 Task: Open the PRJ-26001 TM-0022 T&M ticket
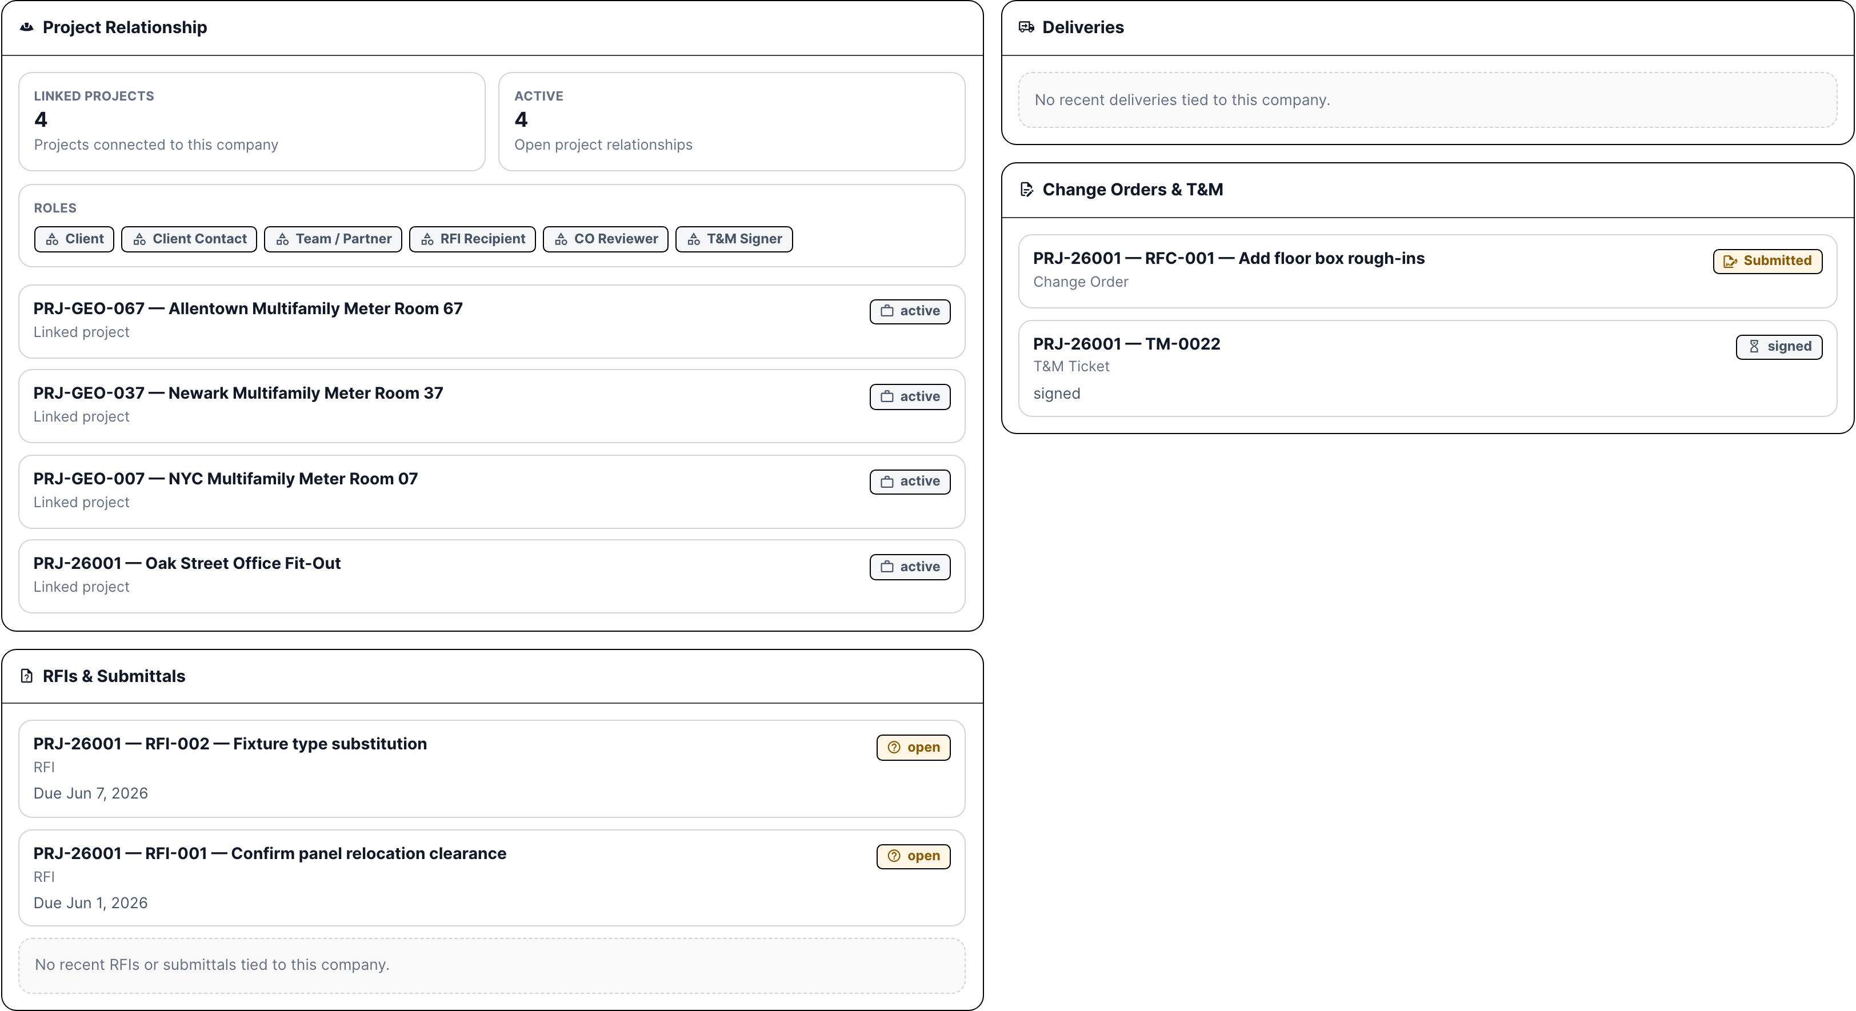point(1428,368)
